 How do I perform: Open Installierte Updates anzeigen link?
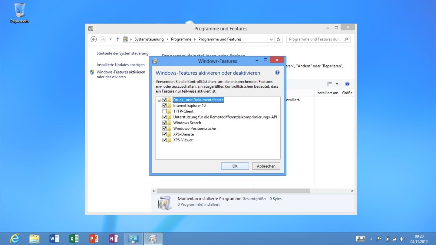click(121, 65)
